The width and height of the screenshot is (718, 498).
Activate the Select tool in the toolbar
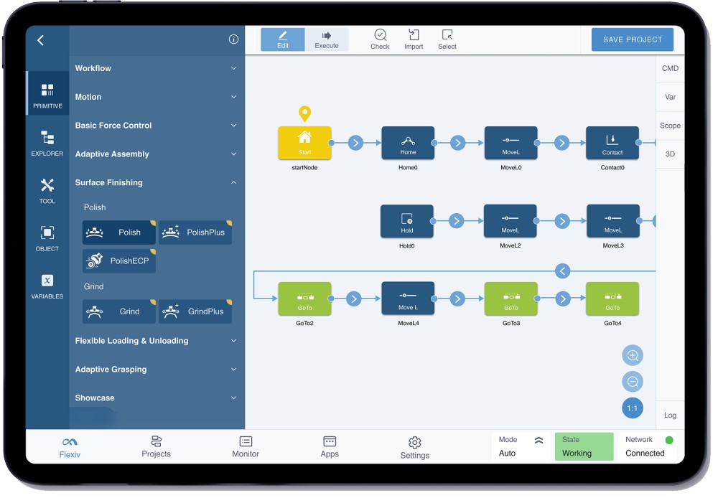point(447,39)
